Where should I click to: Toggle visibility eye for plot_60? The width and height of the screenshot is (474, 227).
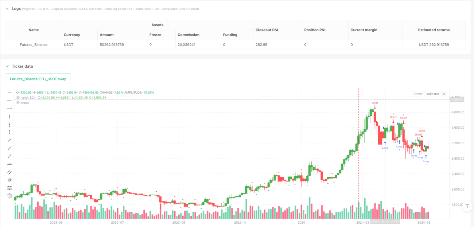click(x=18, y=98)
